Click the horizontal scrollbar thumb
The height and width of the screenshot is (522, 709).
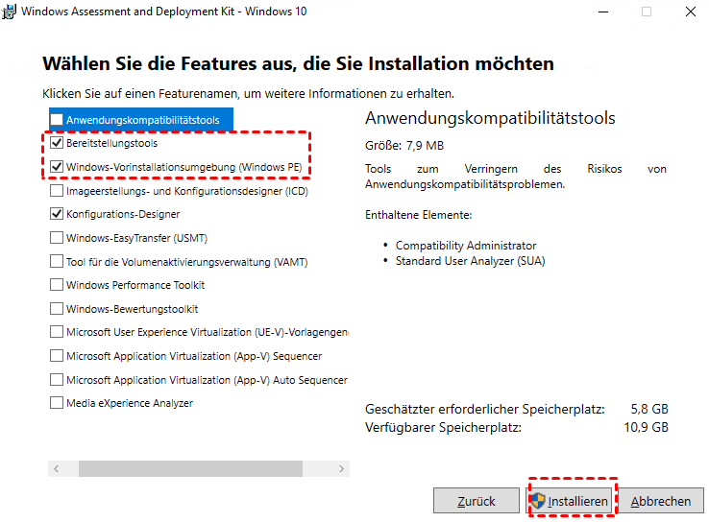pyautogui.click(x=190, y=468)
